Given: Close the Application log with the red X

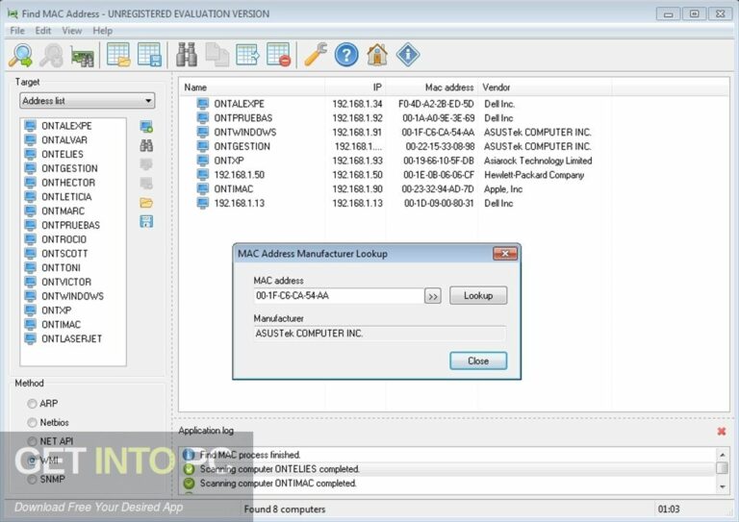Looking at the screenshot, I should (x=721, y=432).
